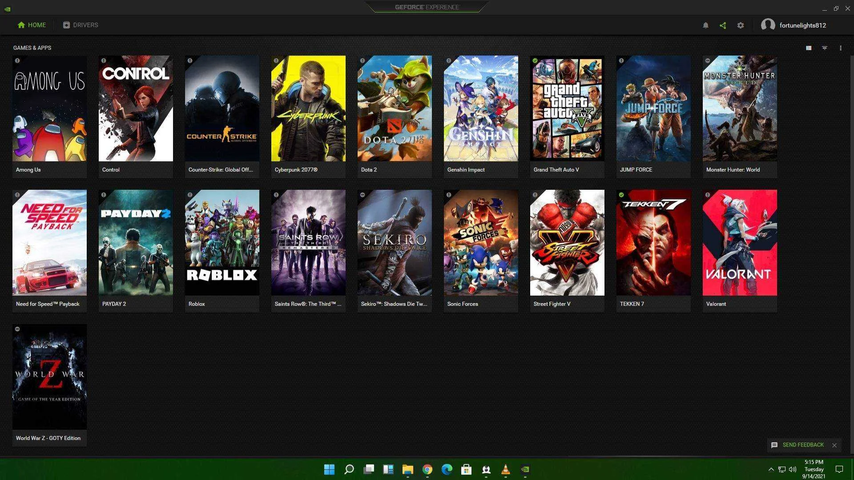
Task: Open Need for Speed Payback cover
Action: tap(49, 243)
